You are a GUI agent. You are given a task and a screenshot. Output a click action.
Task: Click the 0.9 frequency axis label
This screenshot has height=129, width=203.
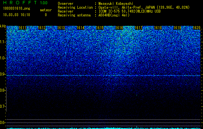[3, 74]
